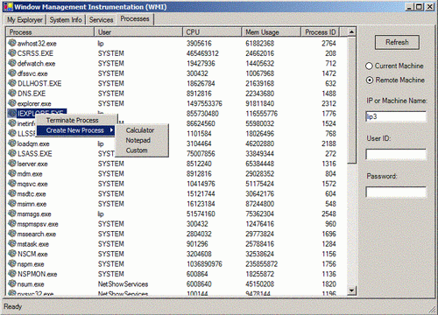
Task: Click the application icon in title bar
Action: (8, 7)
